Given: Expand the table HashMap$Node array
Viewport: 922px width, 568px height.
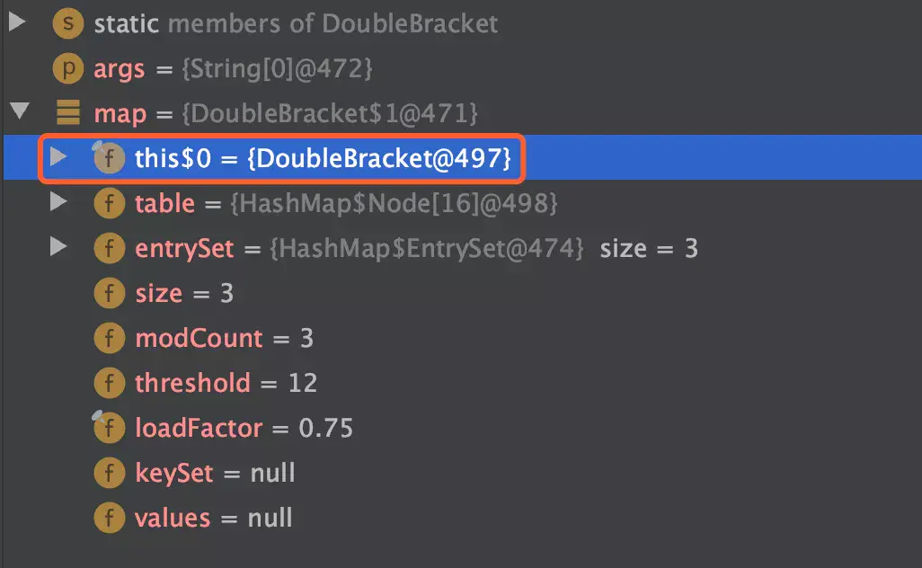Looking at the screenshot, I should point(58,203).
